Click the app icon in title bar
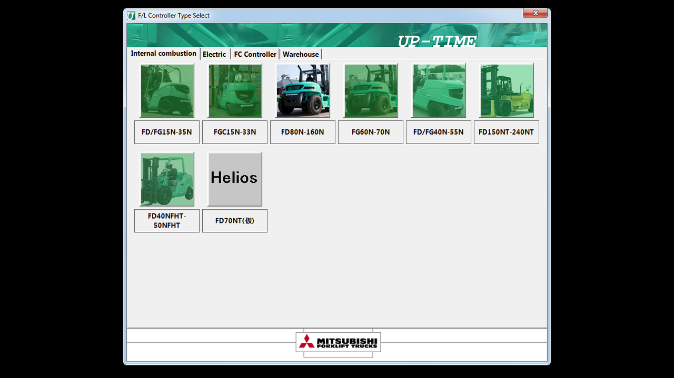Image resolution: width=674 pixels, height=378 pixels. pyautogui.click(x=131, y=15)
